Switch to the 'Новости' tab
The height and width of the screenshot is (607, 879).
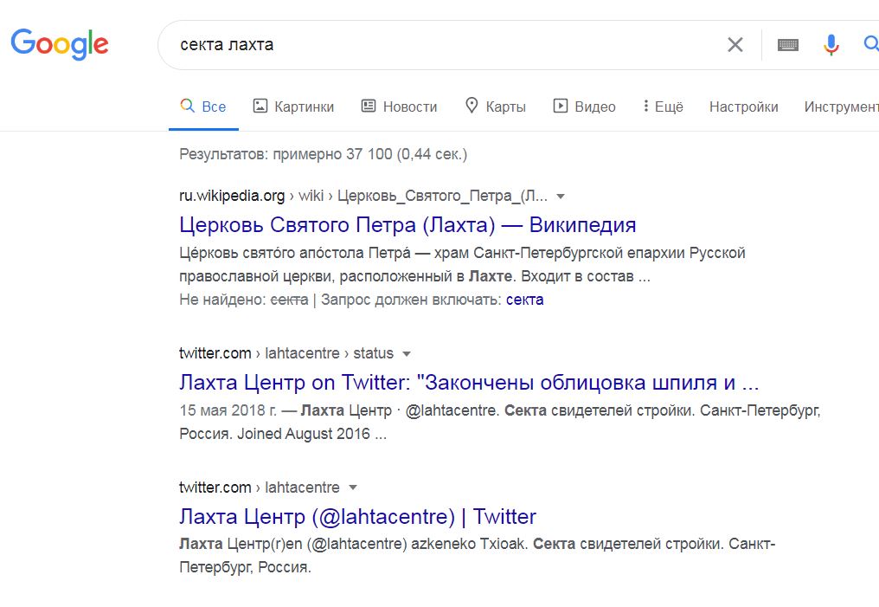tap(399, 107)
